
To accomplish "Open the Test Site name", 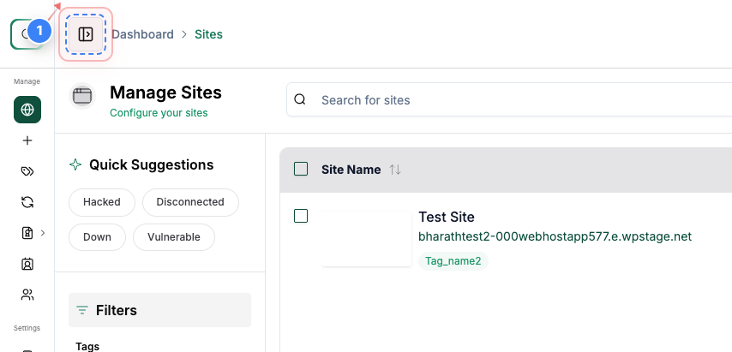I will click(447, 217).
